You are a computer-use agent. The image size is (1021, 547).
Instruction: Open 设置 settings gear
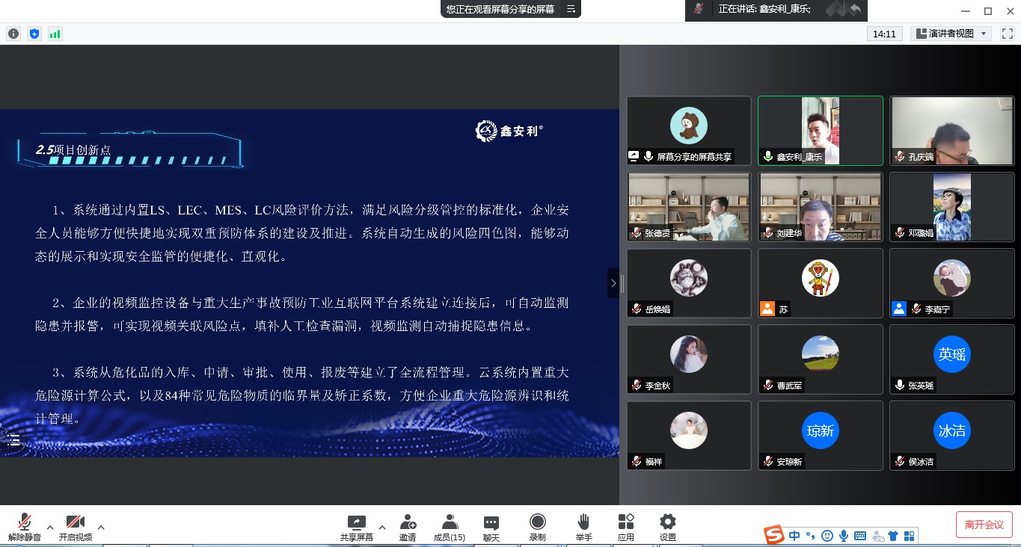tap(668, 522)
